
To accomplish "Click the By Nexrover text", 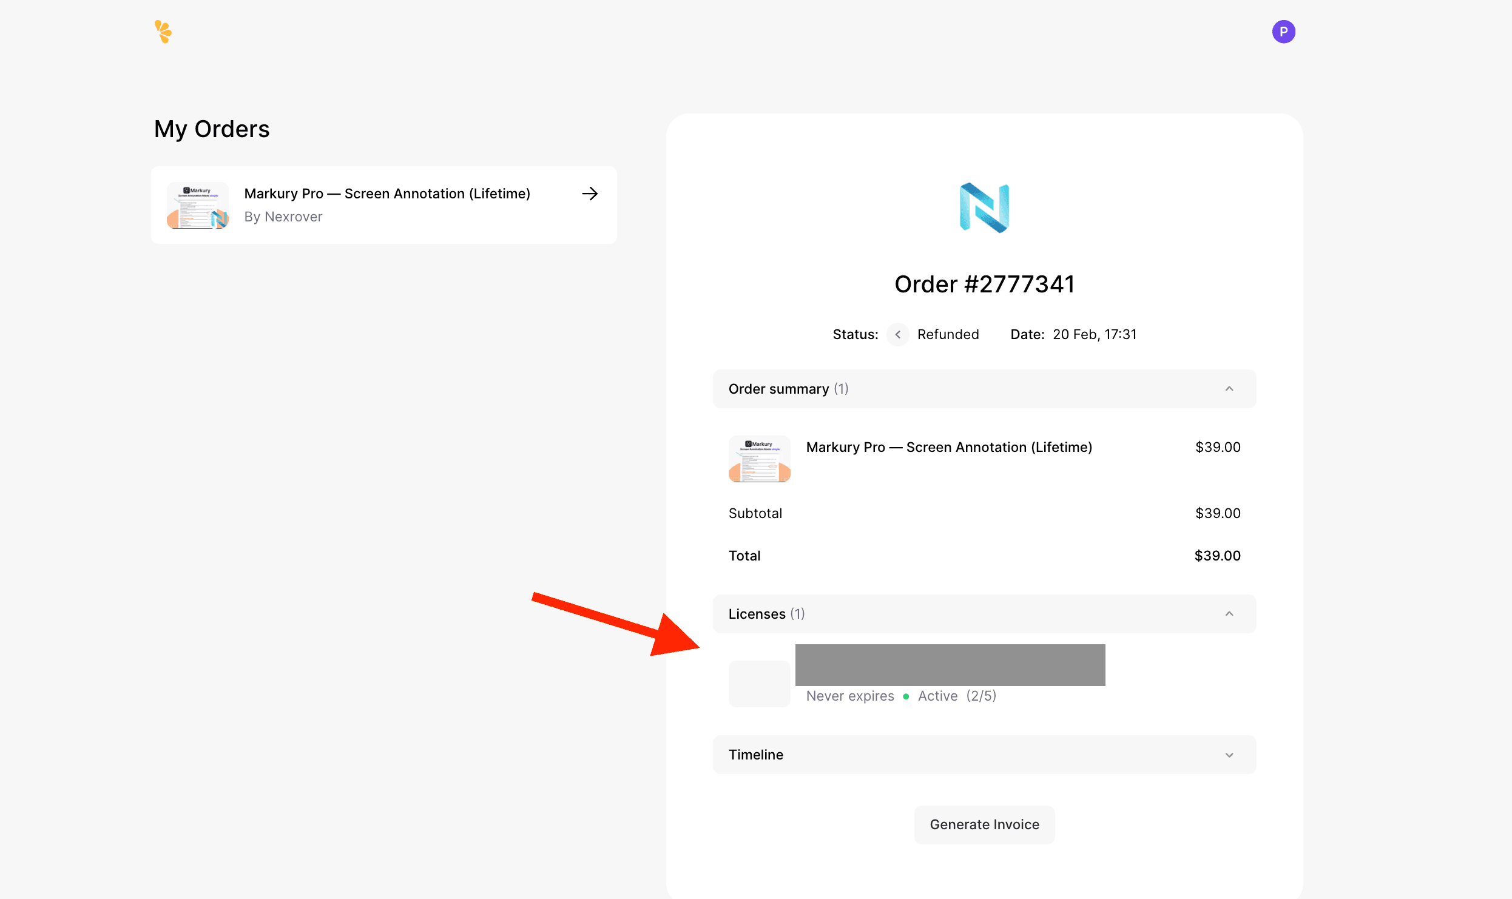I will (x=283, y=217).
